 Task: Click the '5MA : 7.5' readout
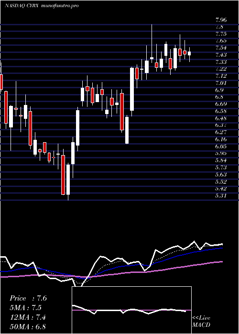click(x=25, y=308)
